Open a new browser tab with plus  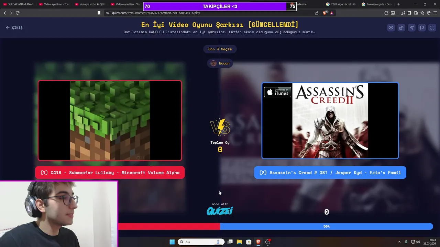click(x=398, y=4)
